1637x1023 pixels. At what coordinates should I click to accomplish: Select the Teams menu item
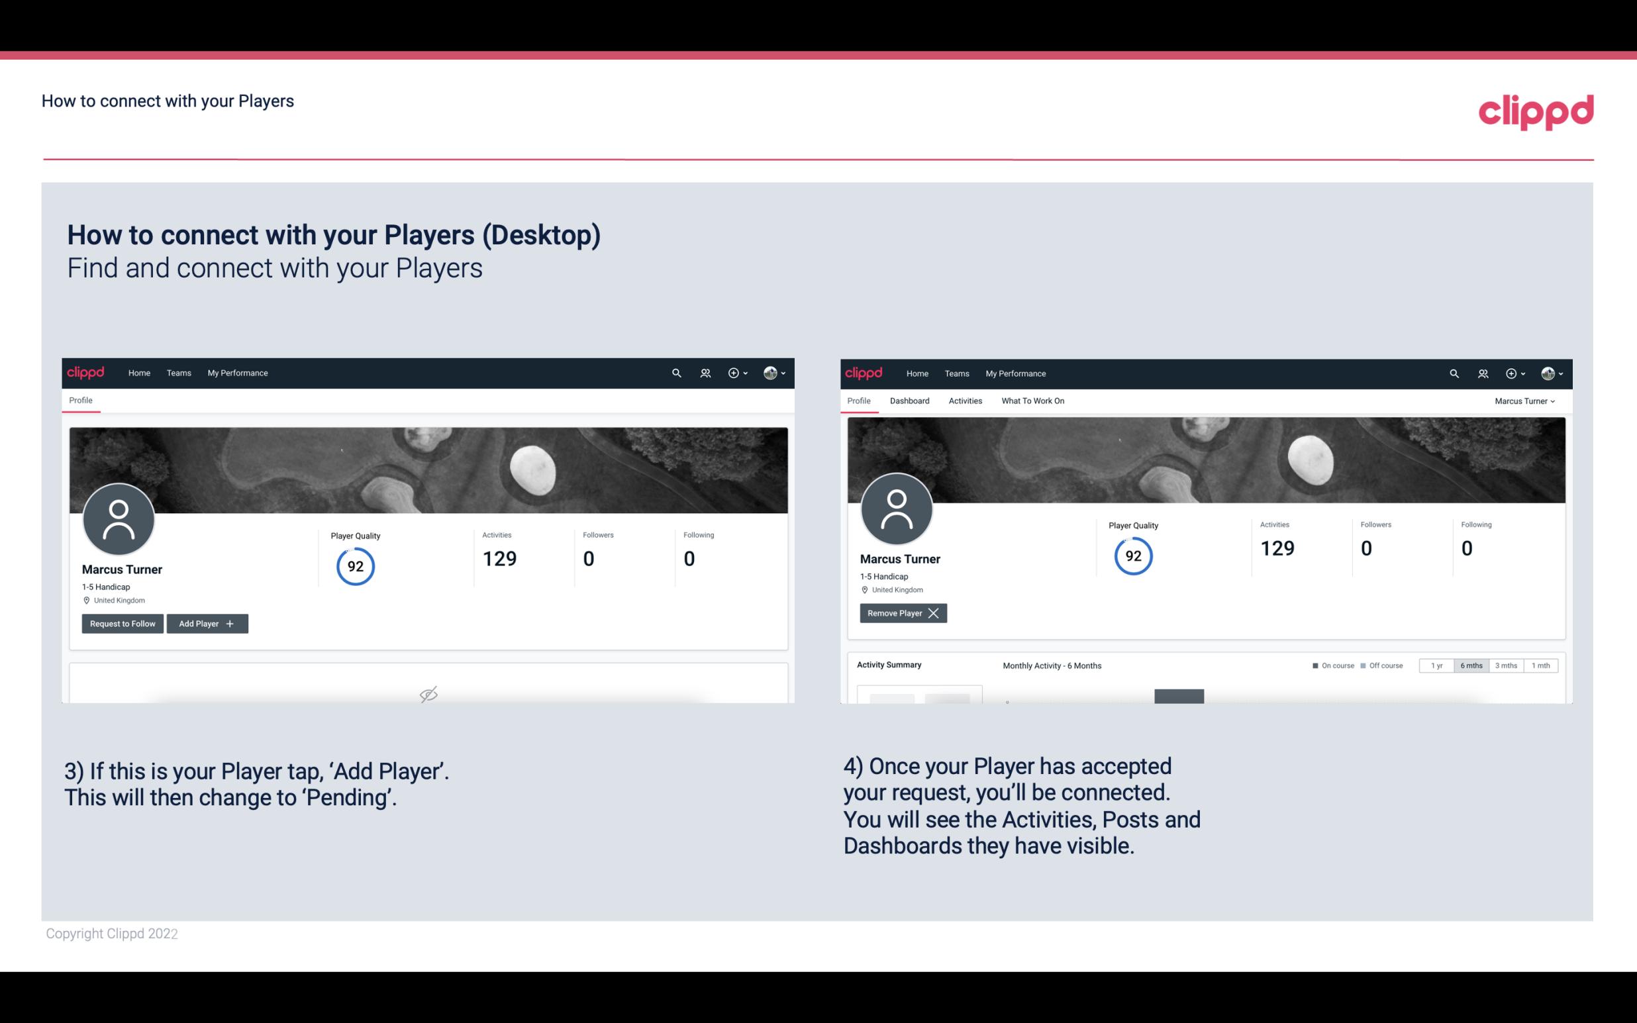[178, 372]
